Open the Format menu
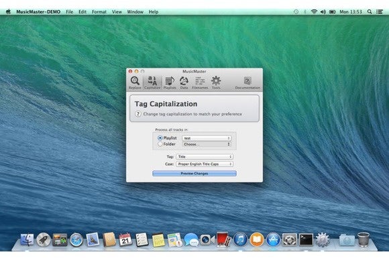 tap(99, 11)
